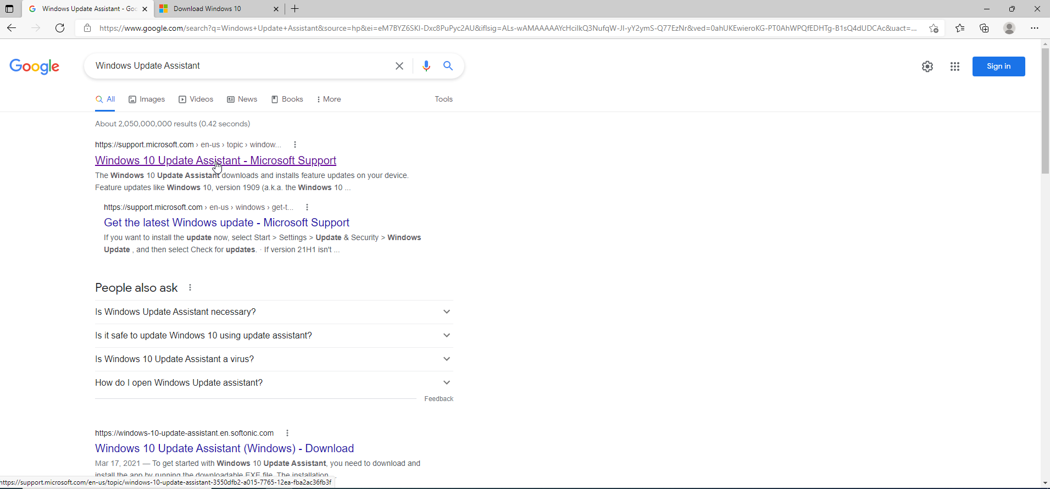Open About this result for People also ask
1050x489 pixels.
pos(190,287)
